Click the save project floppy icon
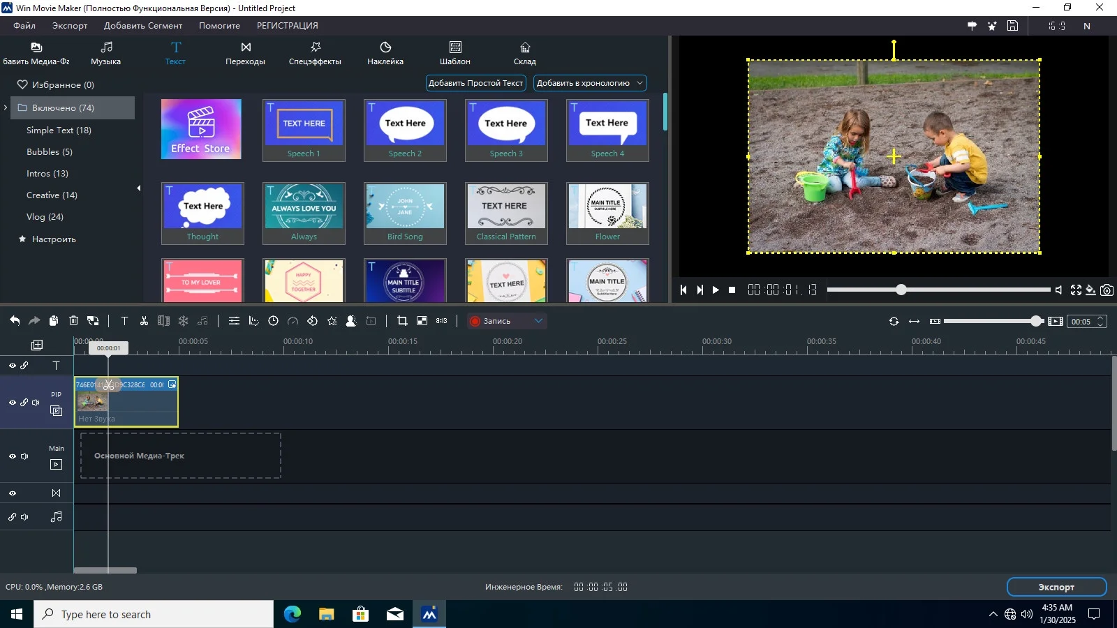The width and height of the screenshot is (1117, 628). (1012, 26)
